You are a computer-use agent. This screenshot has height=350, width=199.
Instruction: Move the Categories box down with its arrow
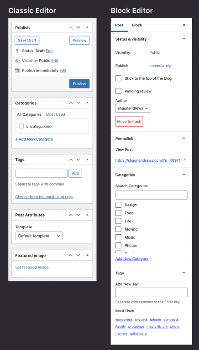[x=78, y=103]
